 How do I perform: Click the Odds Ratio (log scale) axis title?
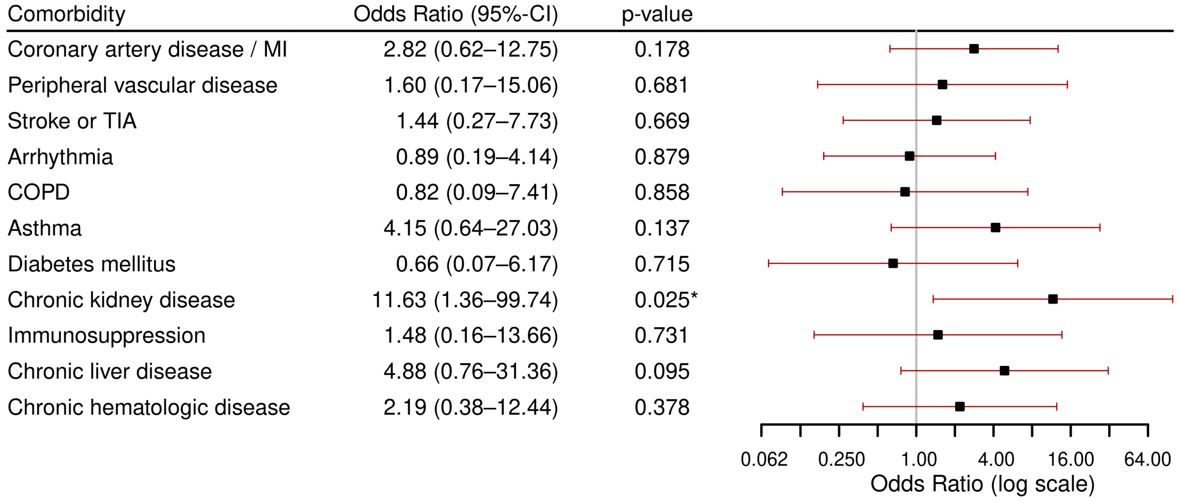click(x=982, y=484)
